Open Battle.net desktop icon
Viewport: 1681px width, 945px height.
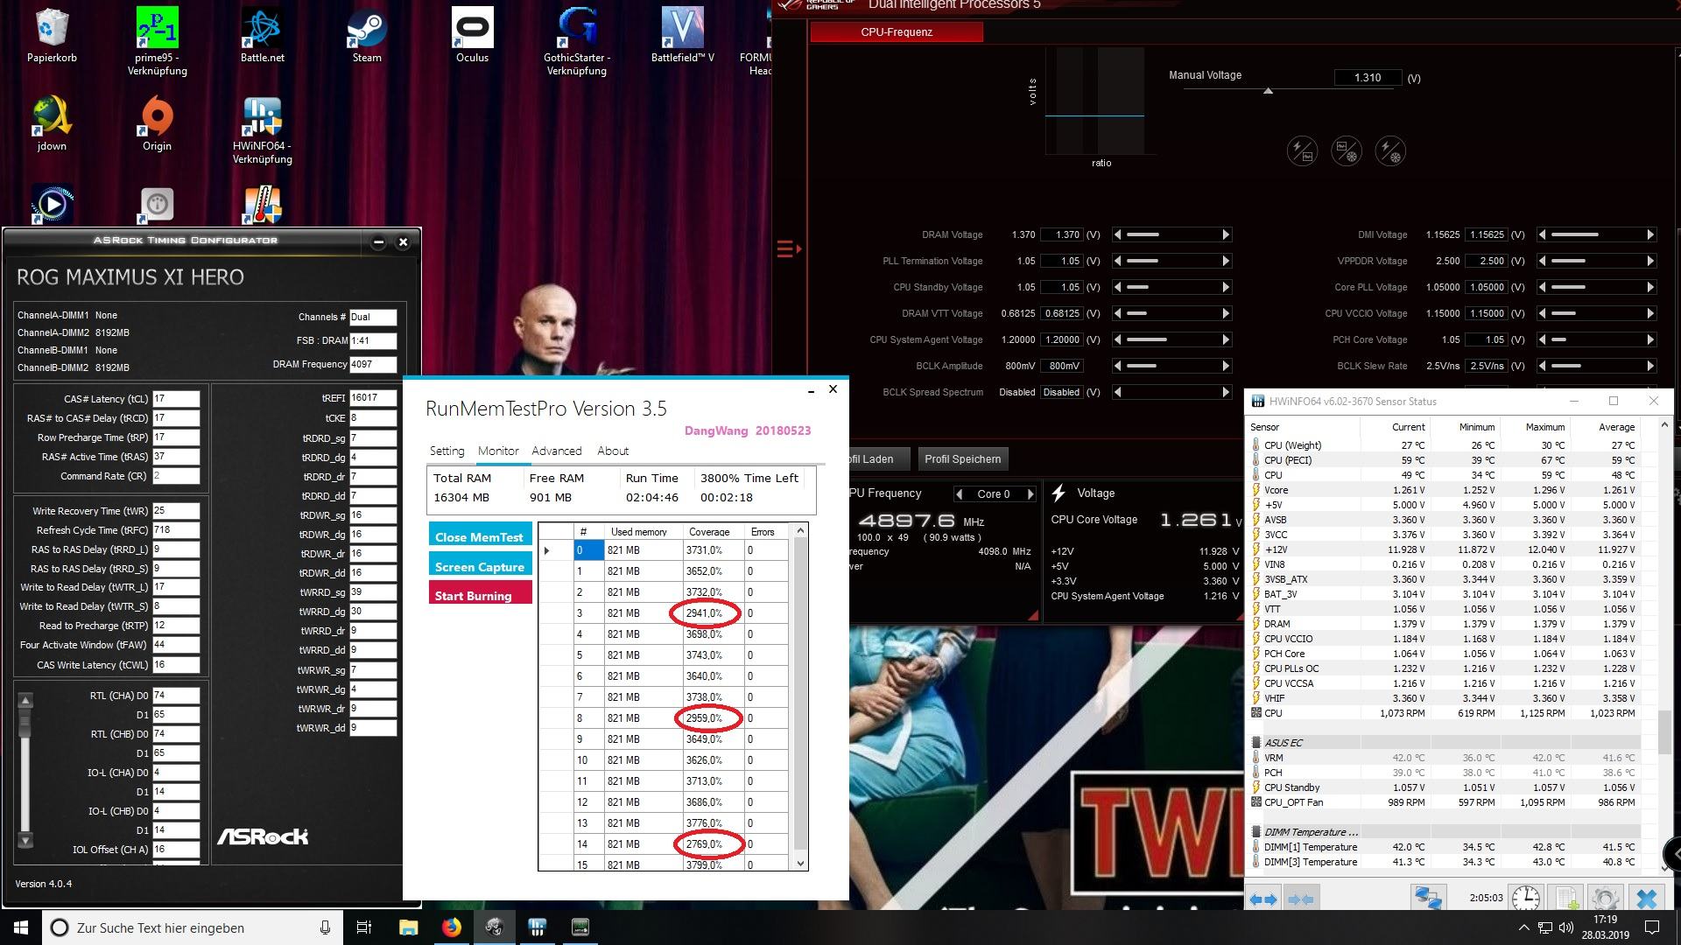(263, 35)
